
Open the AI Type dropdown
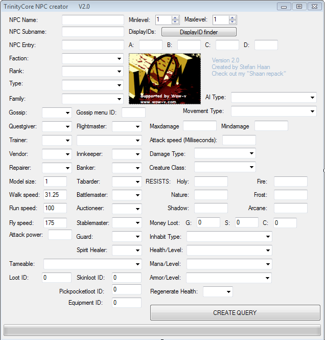274,97
